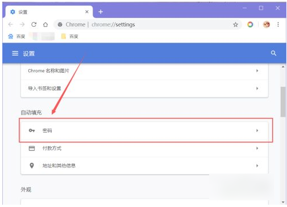Minimize the Chrome window
The height and width of the screenshot is (207, 287).
point(245,8)
